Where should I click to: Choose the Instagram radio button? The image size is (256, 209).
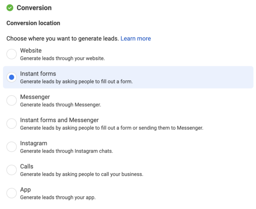point(12,147)
